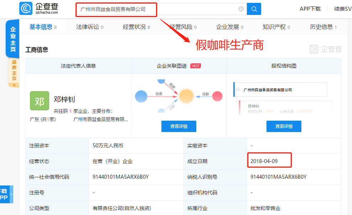Click 广州市百益食品贸易有限... company link
This screenshot has height=215, width=352.
(x=100, y=119)
